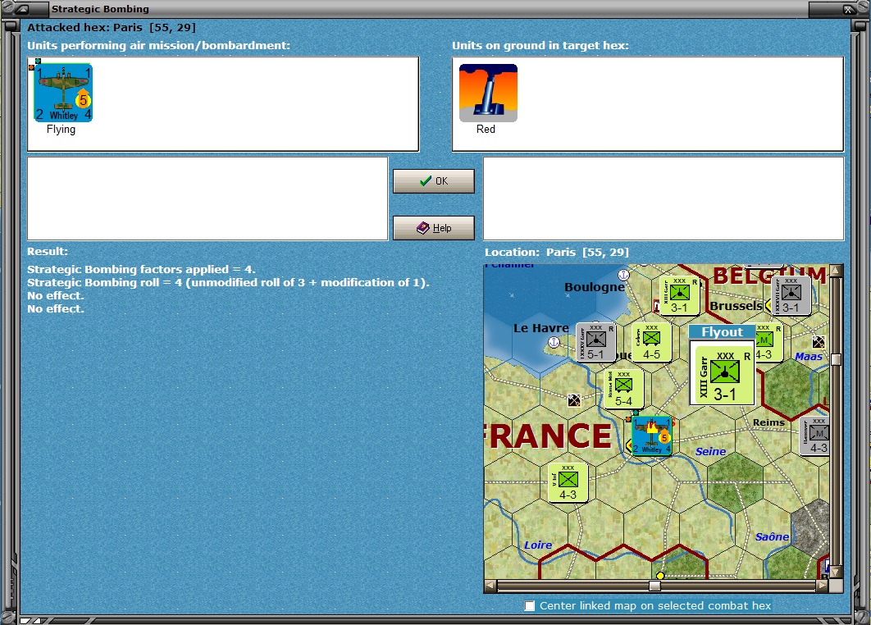Click the Brussels city label on the map
Viewport: 871px width, 625px height.
coord(736,306)
